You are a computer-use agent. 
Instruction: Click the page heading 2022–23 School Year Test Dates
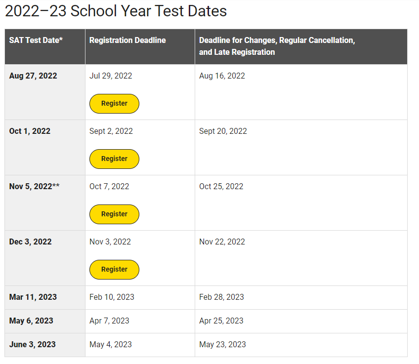click(116, 11)
